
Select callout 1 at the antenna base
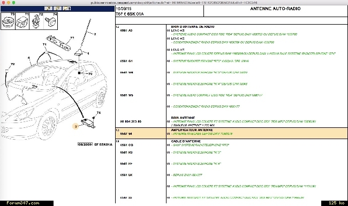(x=88, y=54)
